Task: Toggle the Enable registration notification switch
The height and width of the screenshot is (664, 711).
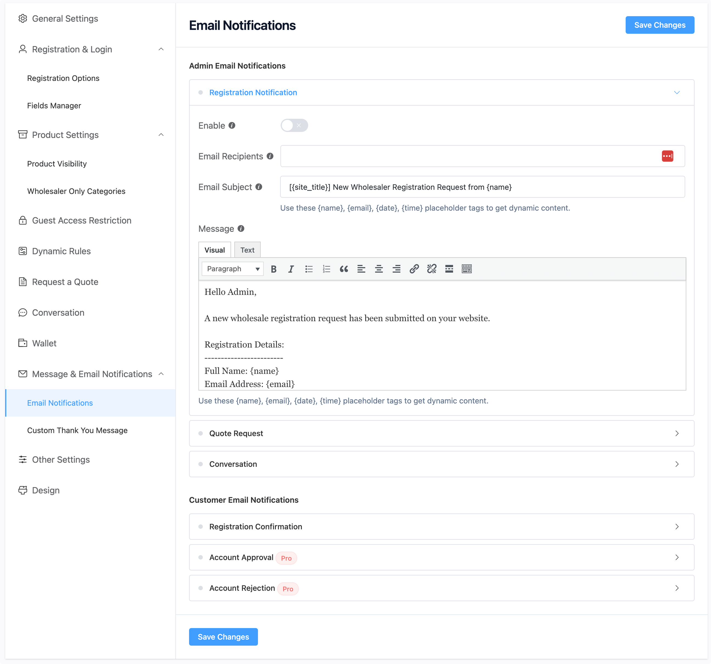Action: click(294, 125)
